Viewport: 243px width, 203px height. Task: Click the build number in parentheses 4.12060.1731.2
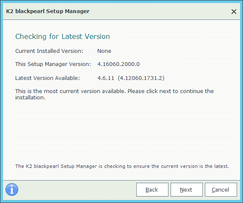point(141,78)
